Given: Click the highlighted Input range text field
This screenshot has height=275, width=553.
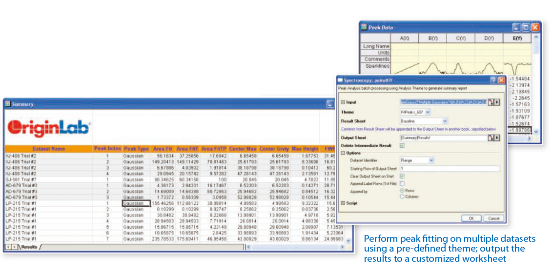Looking at the screenshot, I should coord(444,102).
